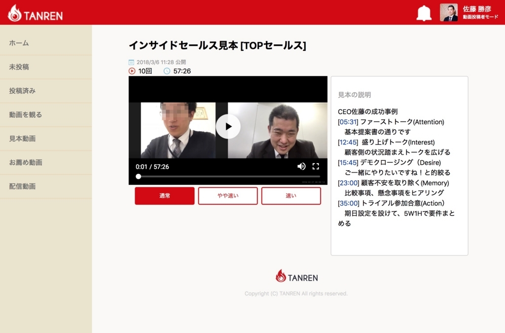The width and height of the screenshot is (505, 333).
Task: Click the 10回 view count text
Action: point(145,71)
